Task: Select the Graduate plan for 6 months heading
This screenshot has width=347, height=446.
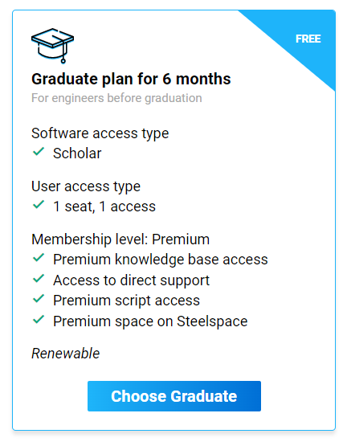Action: (x=131, y=79)
